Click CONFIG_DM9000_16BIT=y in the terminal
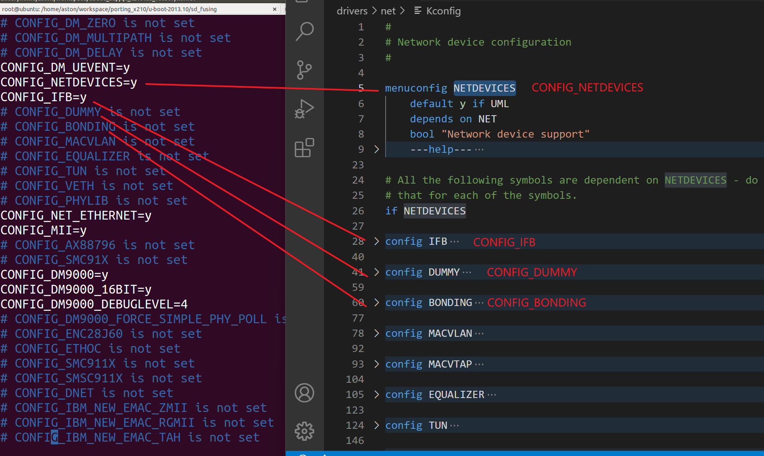The height and width of the screenshot is (456, 764). [x=76, y=289]
